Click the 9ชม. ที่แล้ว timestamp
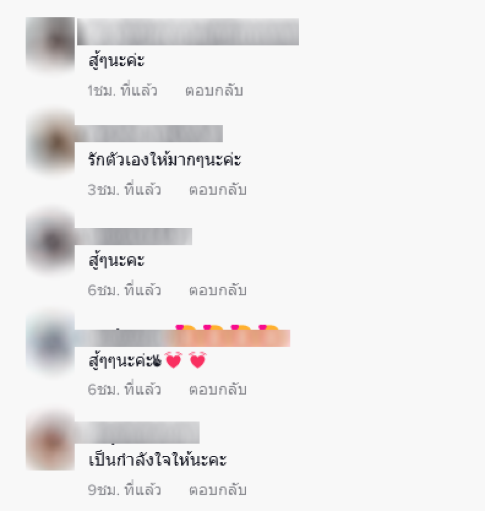Screen dimensions: 485x511 point(124,490)
